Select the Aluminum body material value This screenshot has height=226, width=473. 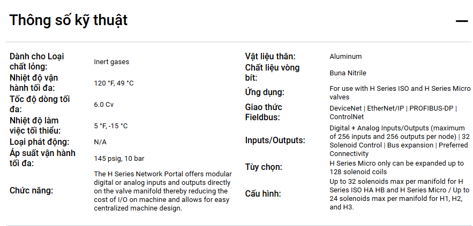tap(346, 57)
